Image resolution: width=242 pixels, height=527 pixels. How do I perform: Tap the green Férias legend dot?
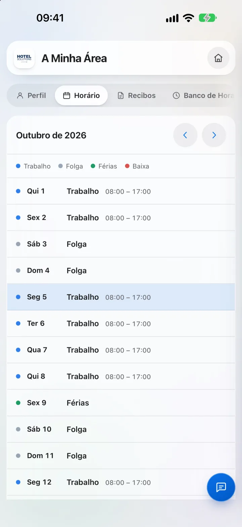tap(93, 166)
